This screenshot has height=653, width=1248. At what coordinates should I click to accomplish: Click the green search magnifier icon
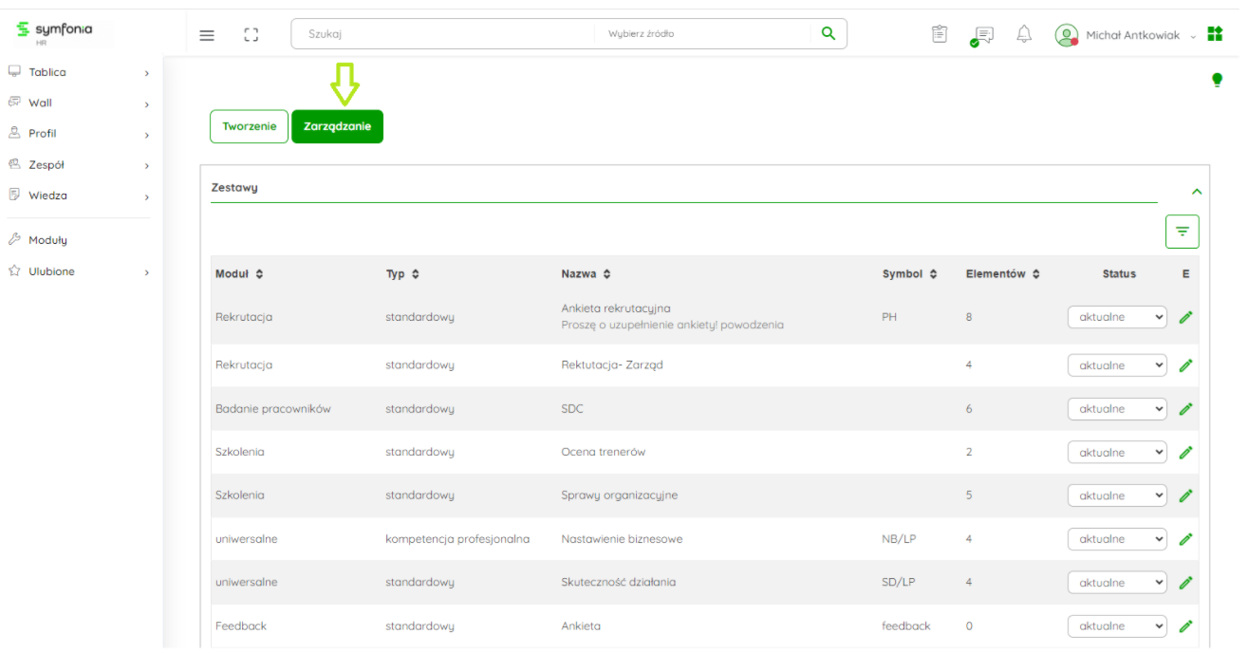click(828, 34)
